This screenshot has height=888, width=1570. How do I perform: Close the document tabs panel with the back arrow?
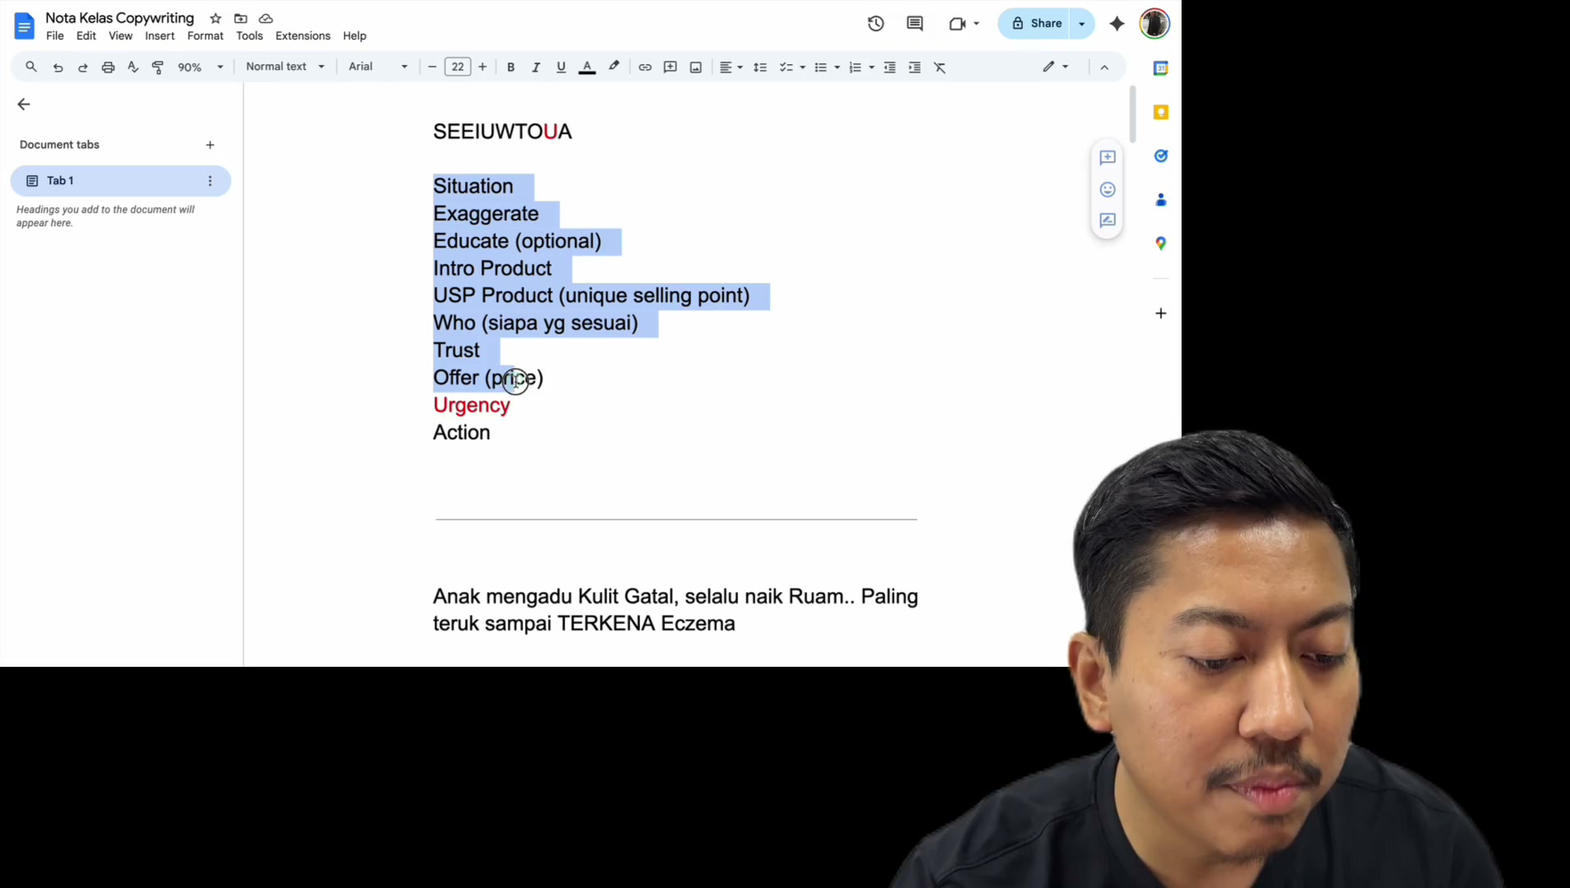[x=23, y=104]
